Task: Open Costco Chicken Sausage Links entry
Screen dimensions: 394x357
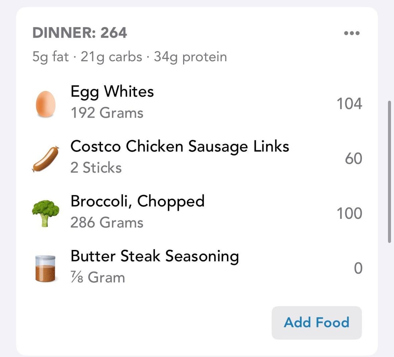Action: pyautogui.click(x=179, y=147)
